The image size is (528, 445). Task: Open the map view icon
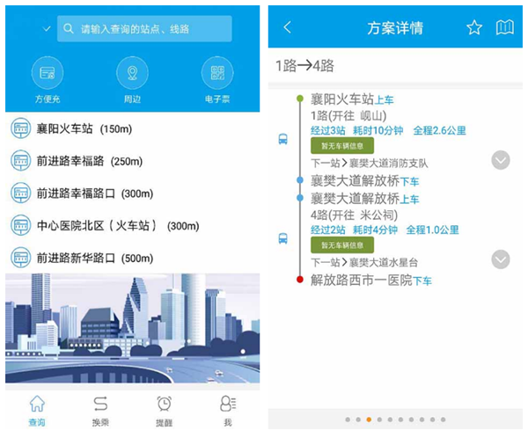tap(504, 28)
